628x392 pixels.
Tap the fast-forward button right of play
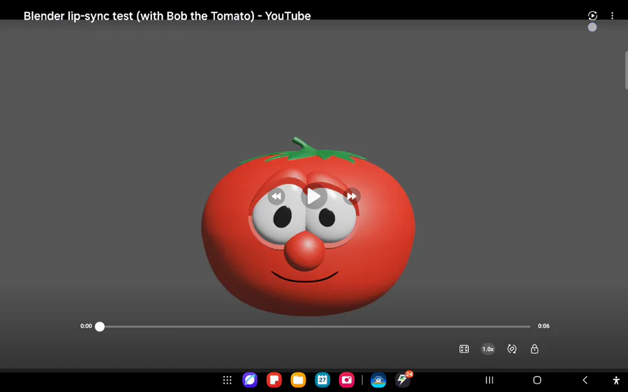click(x=352, y=196)
